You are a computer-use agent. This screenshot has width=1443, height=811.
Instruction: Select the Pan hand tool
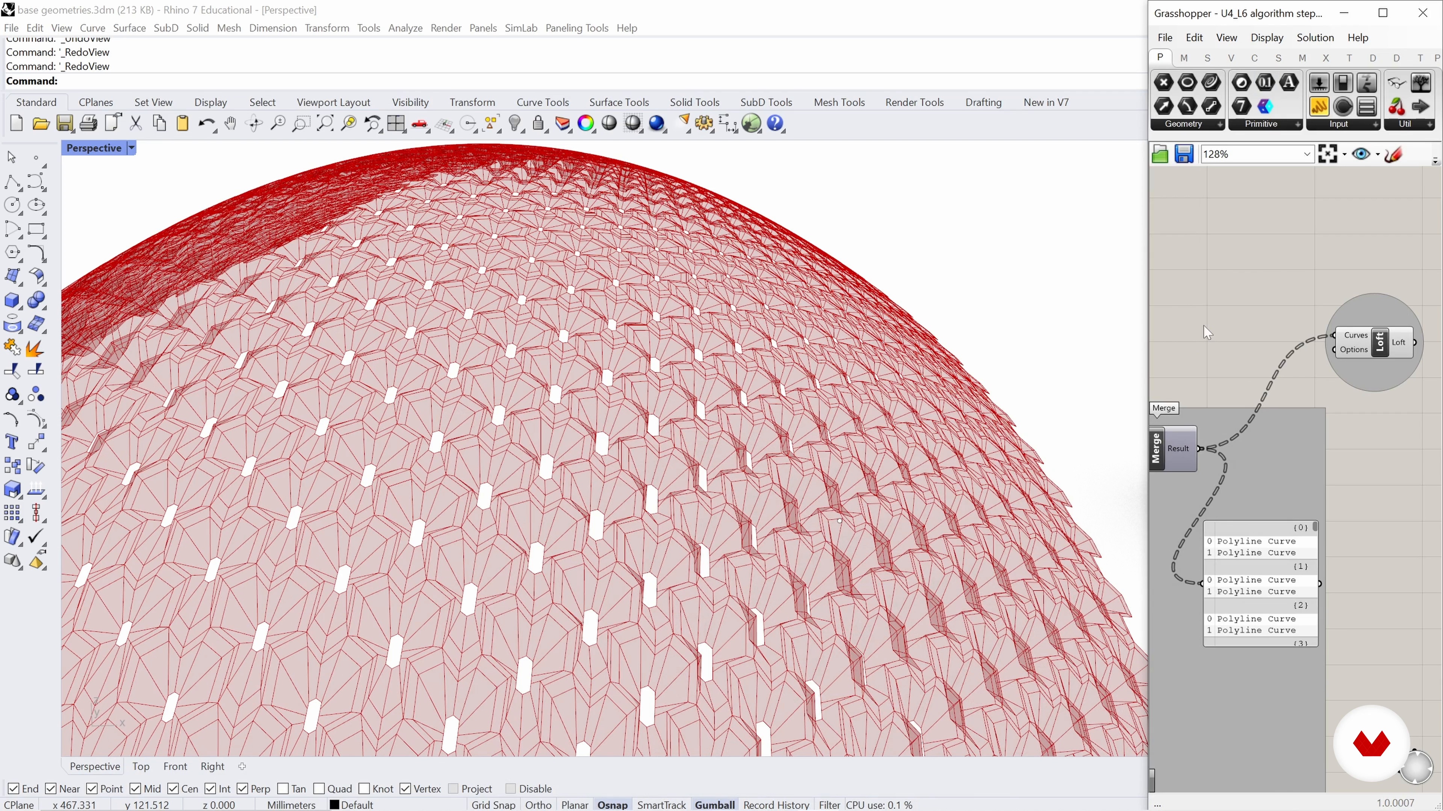click(230, 123)
